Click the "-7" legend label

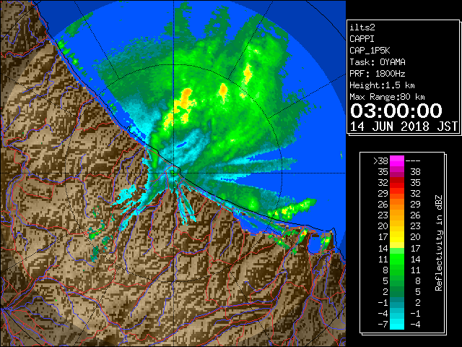tap(383, 325)
